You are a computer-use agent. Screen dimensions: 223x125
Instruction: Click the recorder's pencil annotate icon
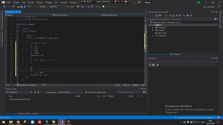(115, 2)
